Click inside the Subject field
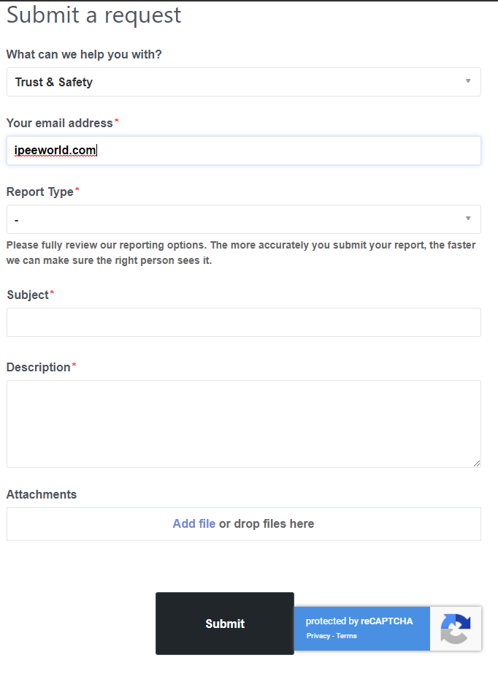 pyautogui.click(x=243, y=322)
